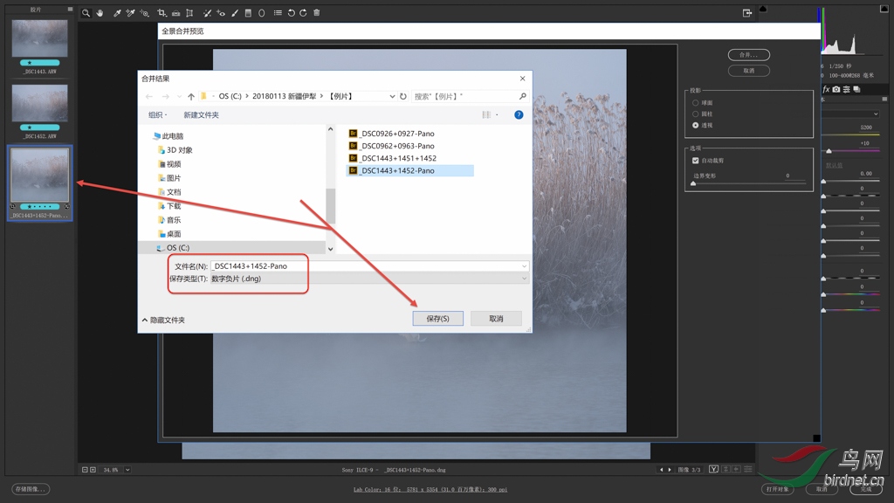Click 新建文件夹 to create a folder

(201, 115)
